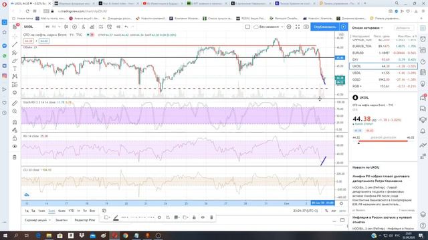Hide all drawings using eye icon

15,147
